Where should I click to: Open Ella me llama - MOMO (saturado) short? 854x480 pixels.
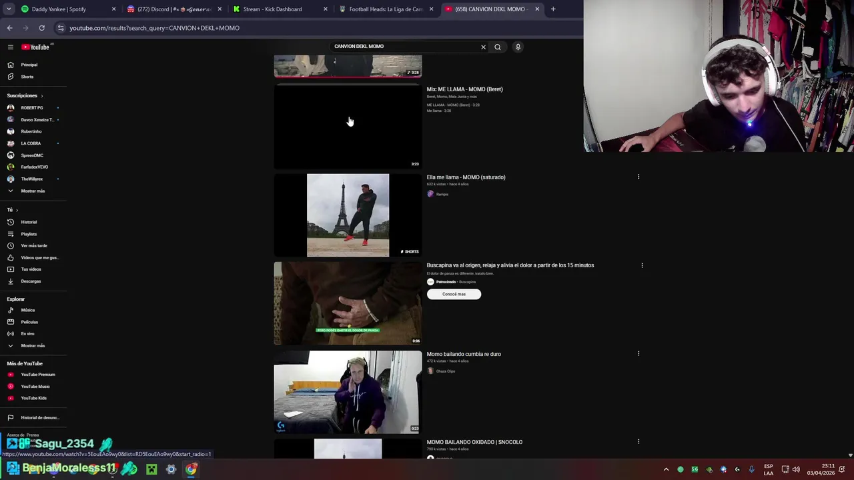[466, 177]
